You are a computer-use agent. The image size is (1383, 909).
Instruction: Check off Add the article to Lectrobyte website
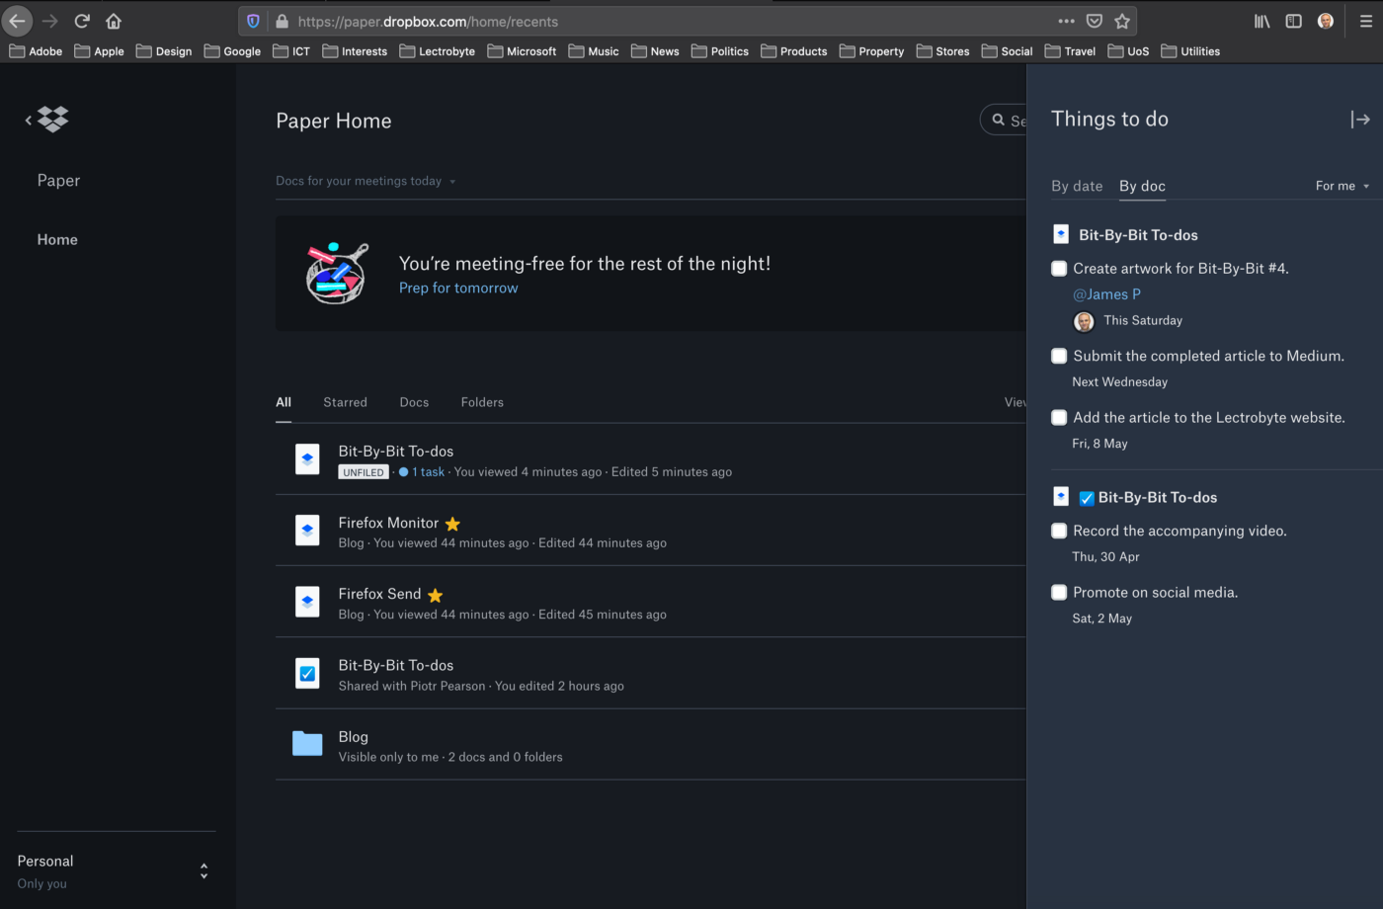1059,418
